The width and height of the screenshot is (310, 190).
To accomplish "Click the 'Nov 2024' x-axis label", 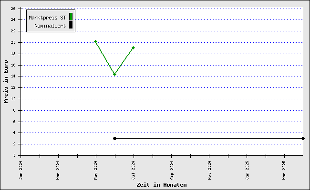I will pyautogui.click(x=209, y=170).
